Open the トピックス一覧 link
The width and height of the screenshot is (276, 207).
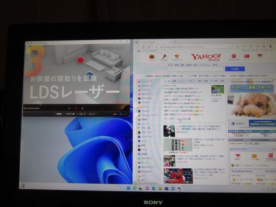click(x=183, y=119)
